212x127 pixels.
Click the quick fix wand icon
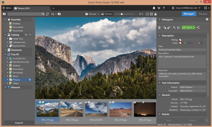point(174,28)
